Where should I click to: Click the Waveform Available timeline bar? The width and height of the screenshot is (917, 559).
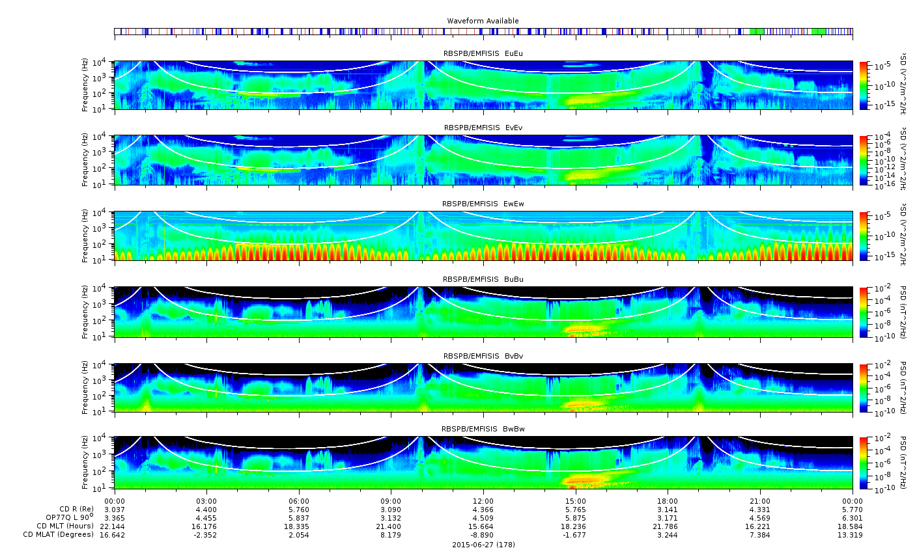tap(483, 31)
